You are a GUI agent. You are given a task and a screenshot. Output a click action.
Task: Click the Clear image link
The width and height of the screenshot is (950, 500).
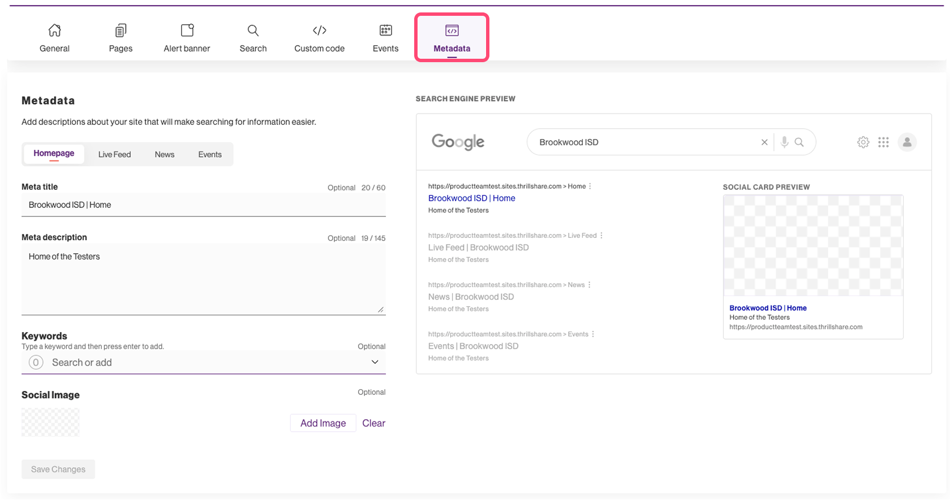(x=373, y=423)
